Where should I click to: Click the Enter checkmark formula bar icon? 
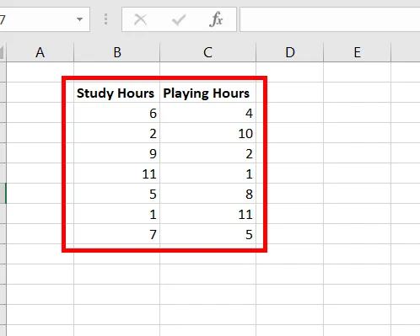click(x=179, y=19)
